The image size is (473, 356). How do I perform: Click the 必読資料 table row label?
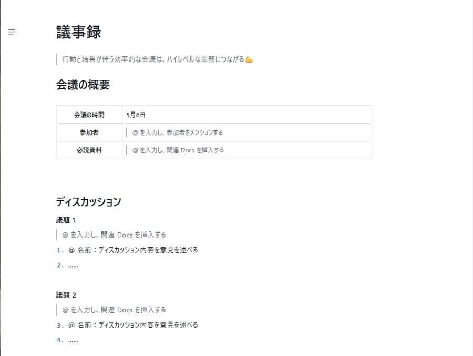pos(88,150)
